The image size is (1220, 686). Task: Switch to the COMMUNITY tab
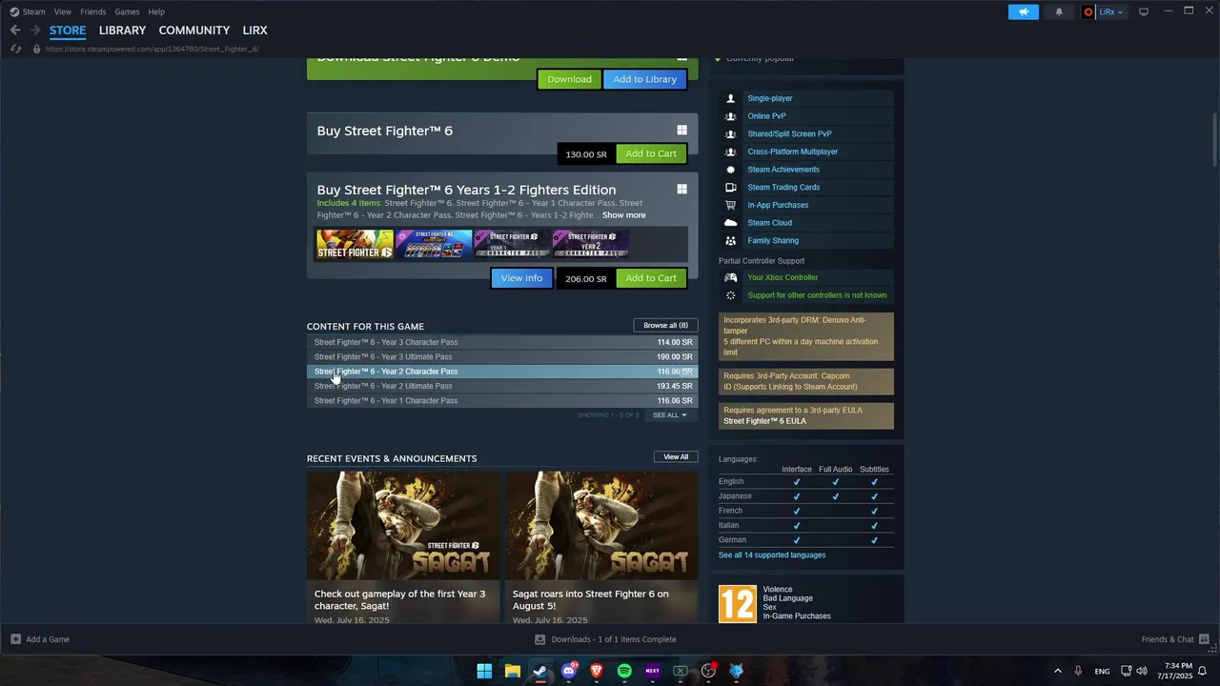click(194, 30)
